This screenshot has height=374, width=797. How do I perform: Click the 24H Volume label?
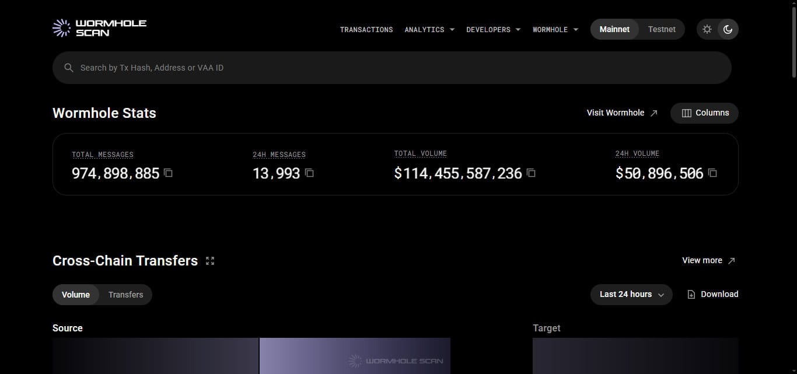tap(637, 153)
